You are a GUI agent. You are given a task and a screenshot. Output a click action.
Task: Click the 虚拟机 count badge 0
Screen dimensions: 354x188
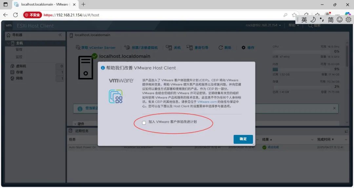pyautogui.click(x=60, y=66)
